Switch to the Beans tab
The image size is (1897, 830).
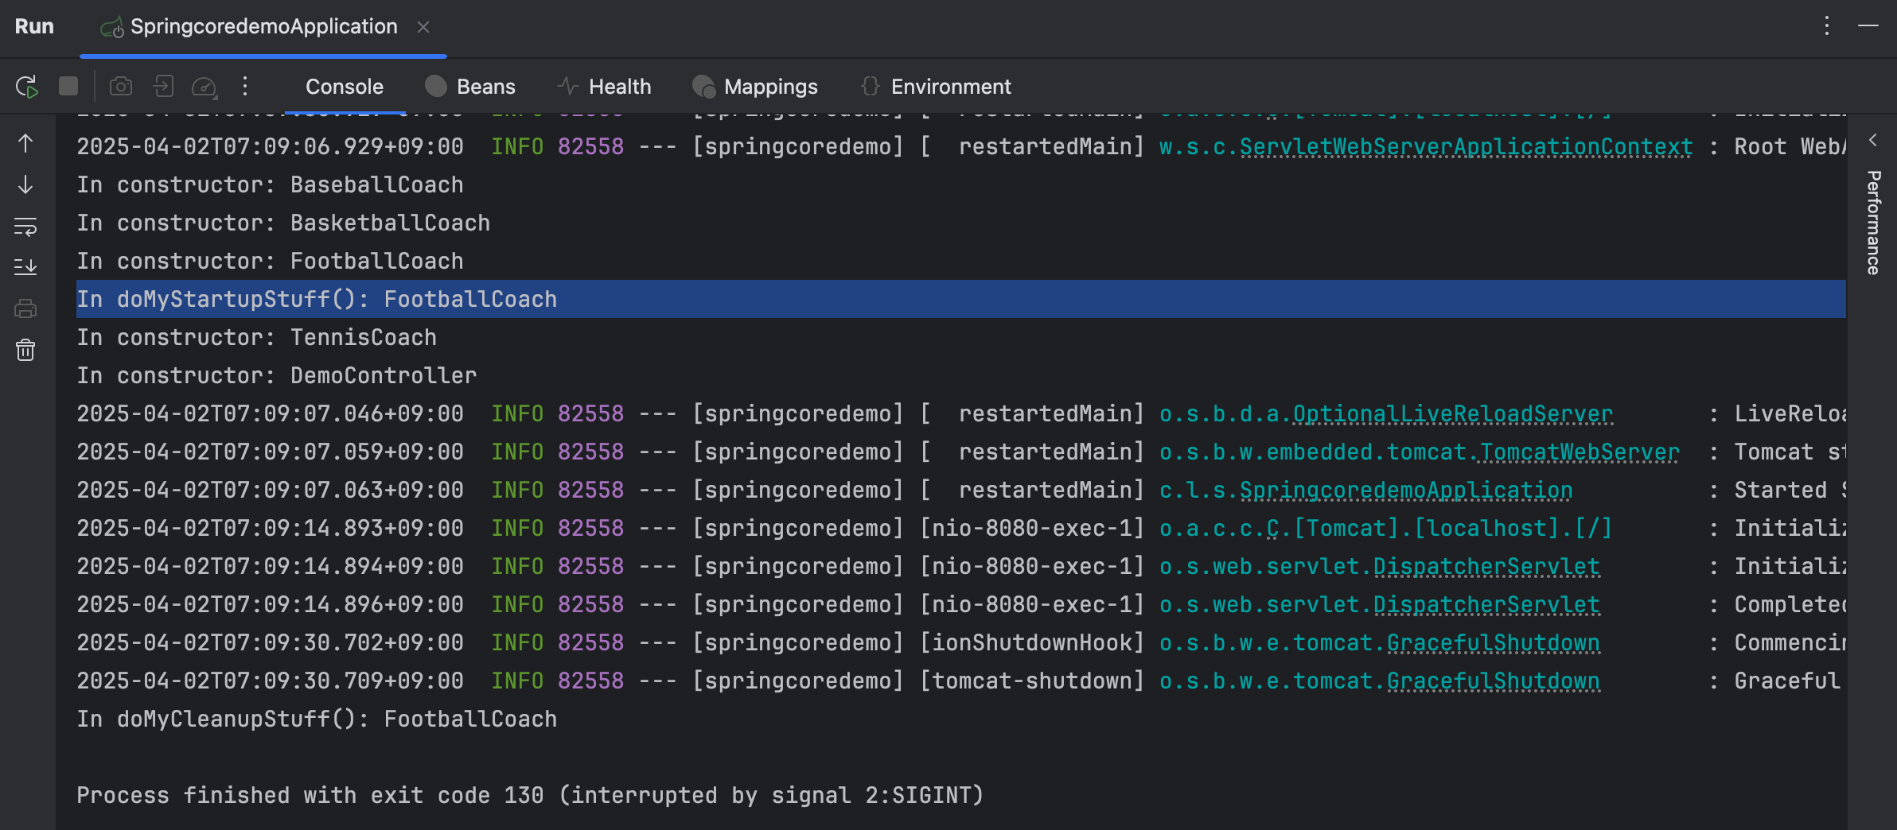[x=470, y=87]
